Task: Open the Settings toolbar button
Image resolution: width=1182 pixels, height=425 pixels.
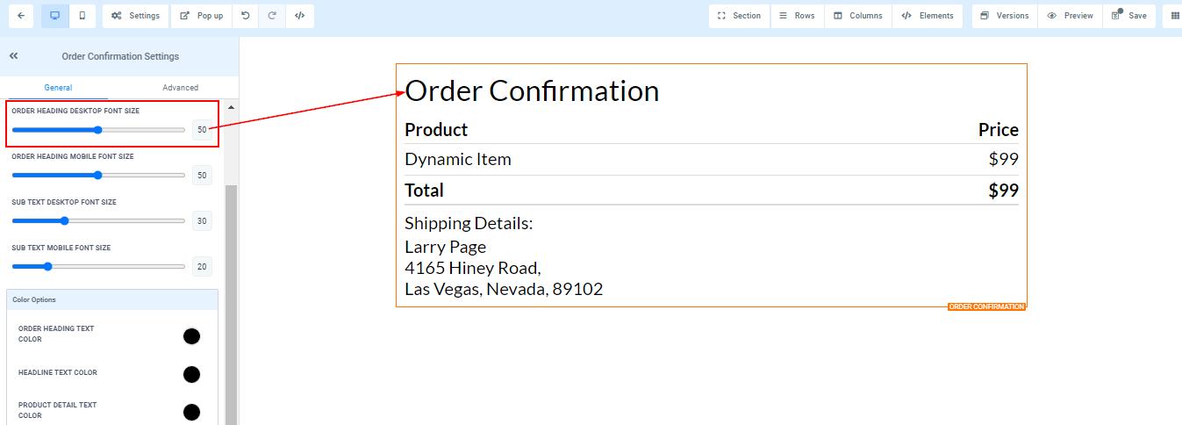Action: 136,16
